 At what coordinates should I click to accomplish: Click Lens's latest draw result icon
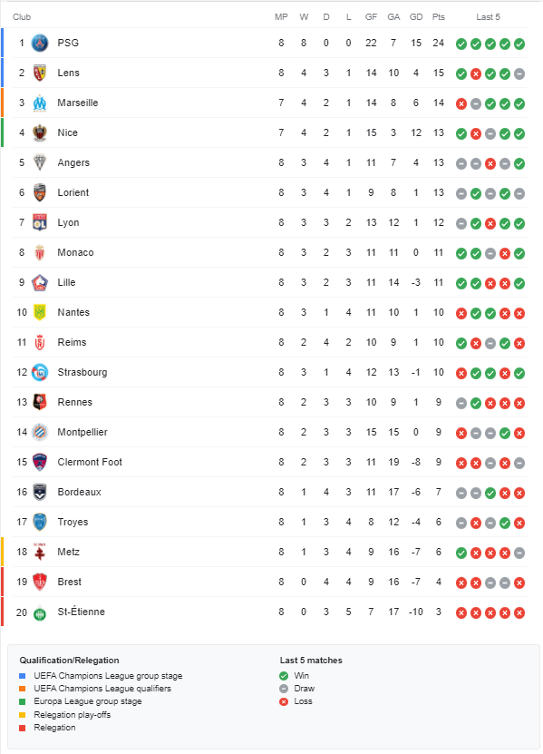[x=519, y=74]
